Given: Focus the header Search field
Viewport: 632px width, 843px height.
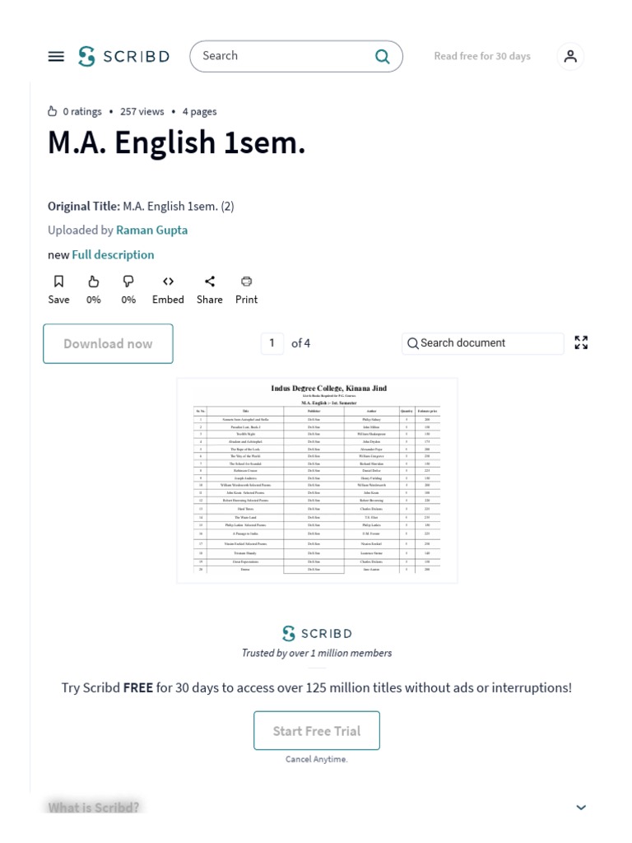Looking at the screenshot, I should point(284,56).
